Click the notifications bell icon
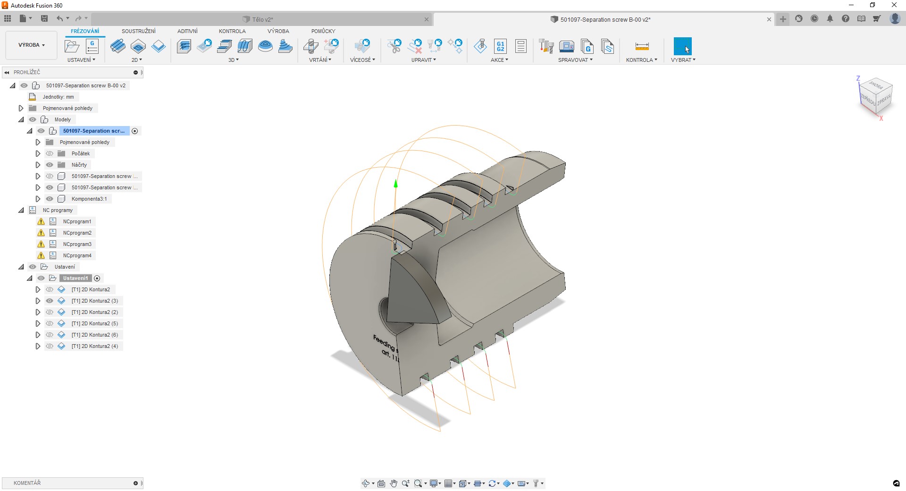Image resolution: width=906 pixels, height=491 pixels. pos(830,19)
